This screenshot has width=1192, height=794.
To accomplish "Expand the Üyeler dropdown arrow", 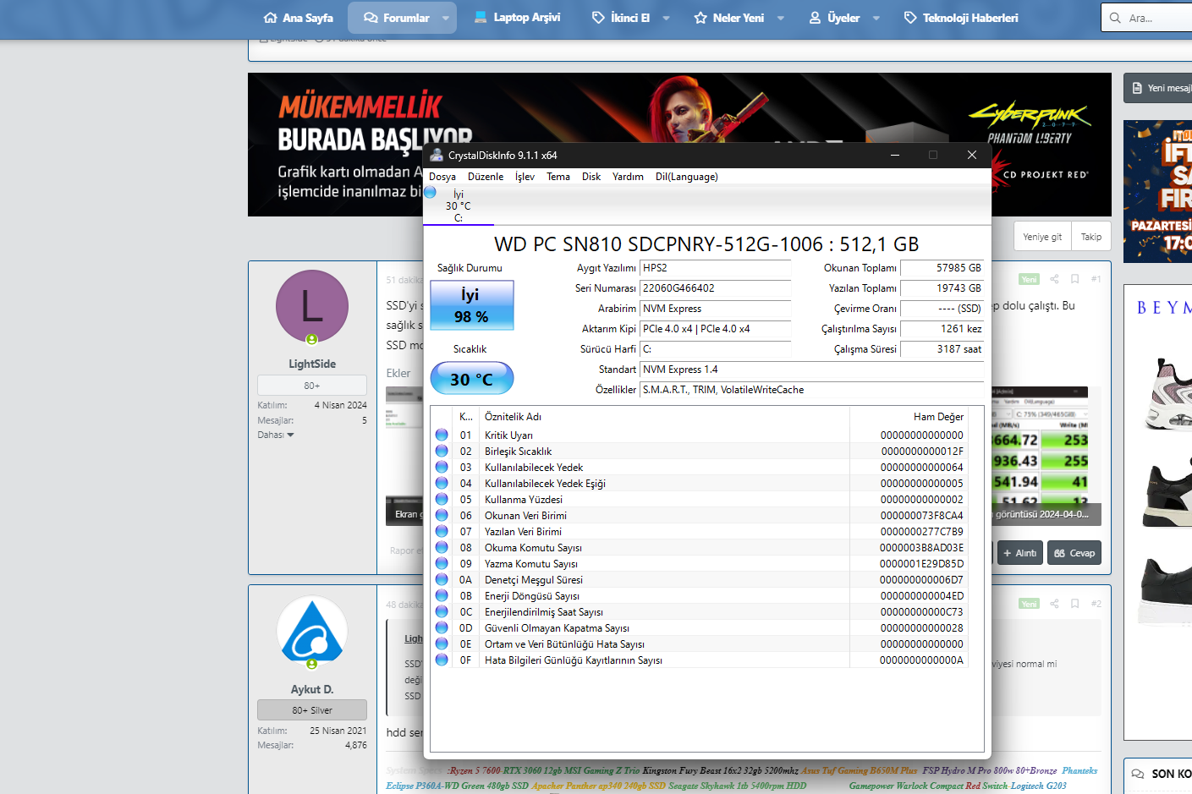I will (876, 18).
